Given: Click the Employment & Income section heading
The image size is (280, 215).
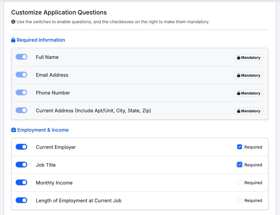Looking at the screenshot, I should tap(43, 130).
